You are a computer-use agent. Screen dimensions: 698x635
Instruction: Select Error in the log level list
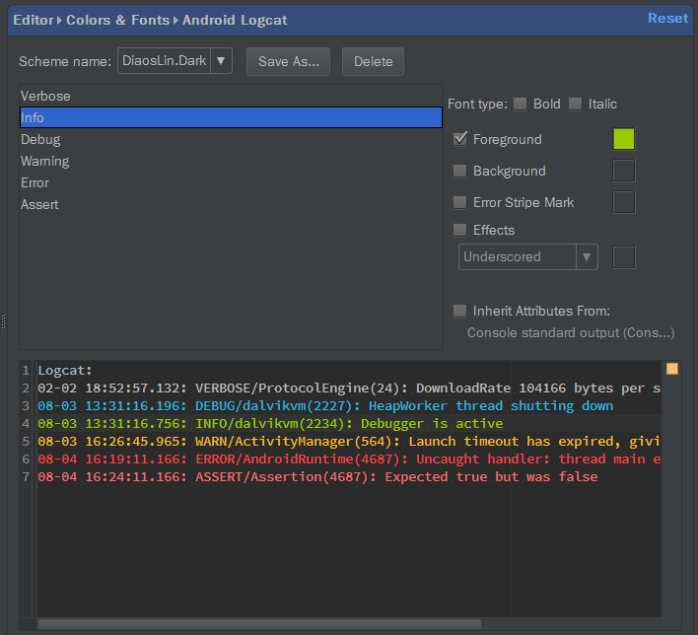click(231, 183)
